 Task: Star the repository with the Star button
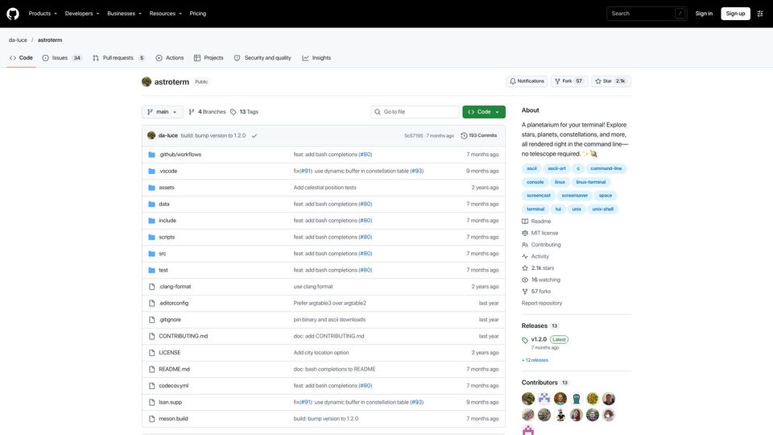click(611, 81)
